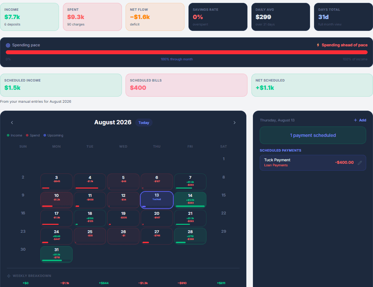This screenshot has width=373, height=287.
Task: Open the Tuck Payment entry
Action: click(313, 162)
